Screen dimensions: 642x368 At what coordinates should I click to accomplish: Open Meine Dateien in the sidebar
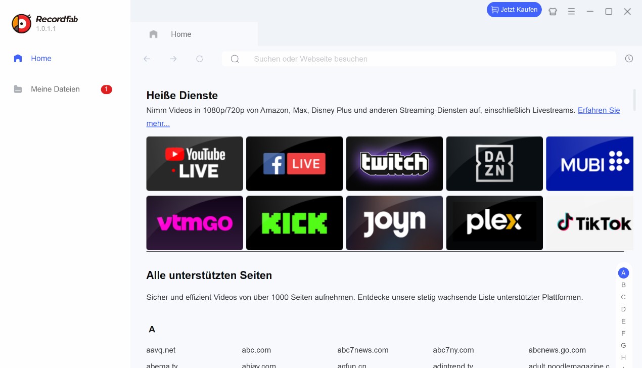point(55,89)
